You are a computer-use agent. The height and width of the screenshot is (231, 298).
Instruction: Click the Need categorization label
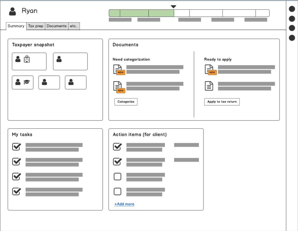[x=131, y=59]
